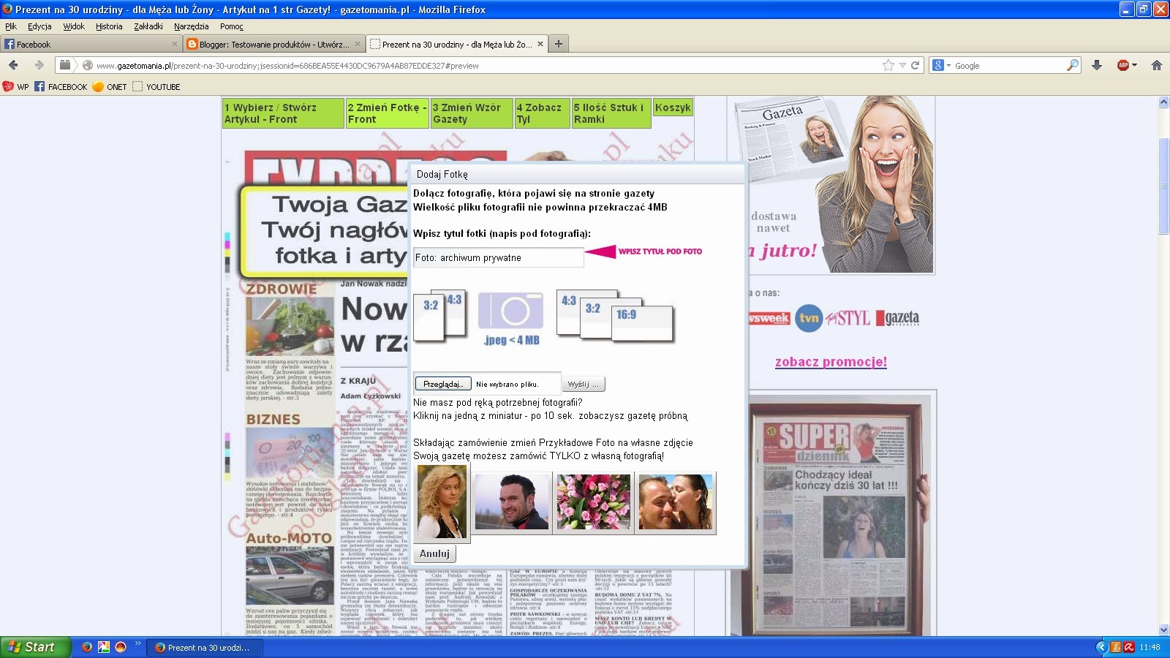Select the kissing couple sample photo
1170x658 pixels.
675,502
